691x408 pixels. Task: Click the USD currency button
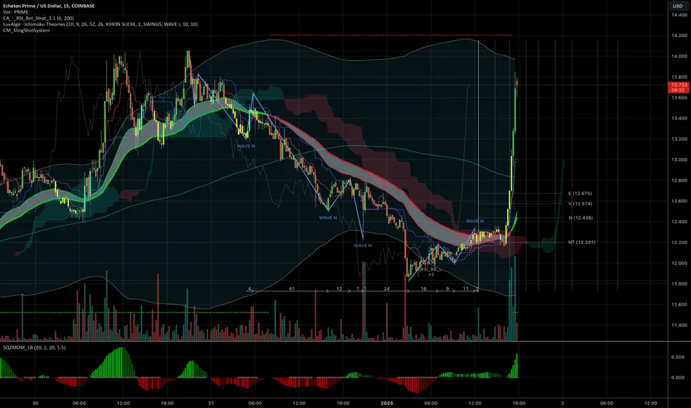pos(678,6)
